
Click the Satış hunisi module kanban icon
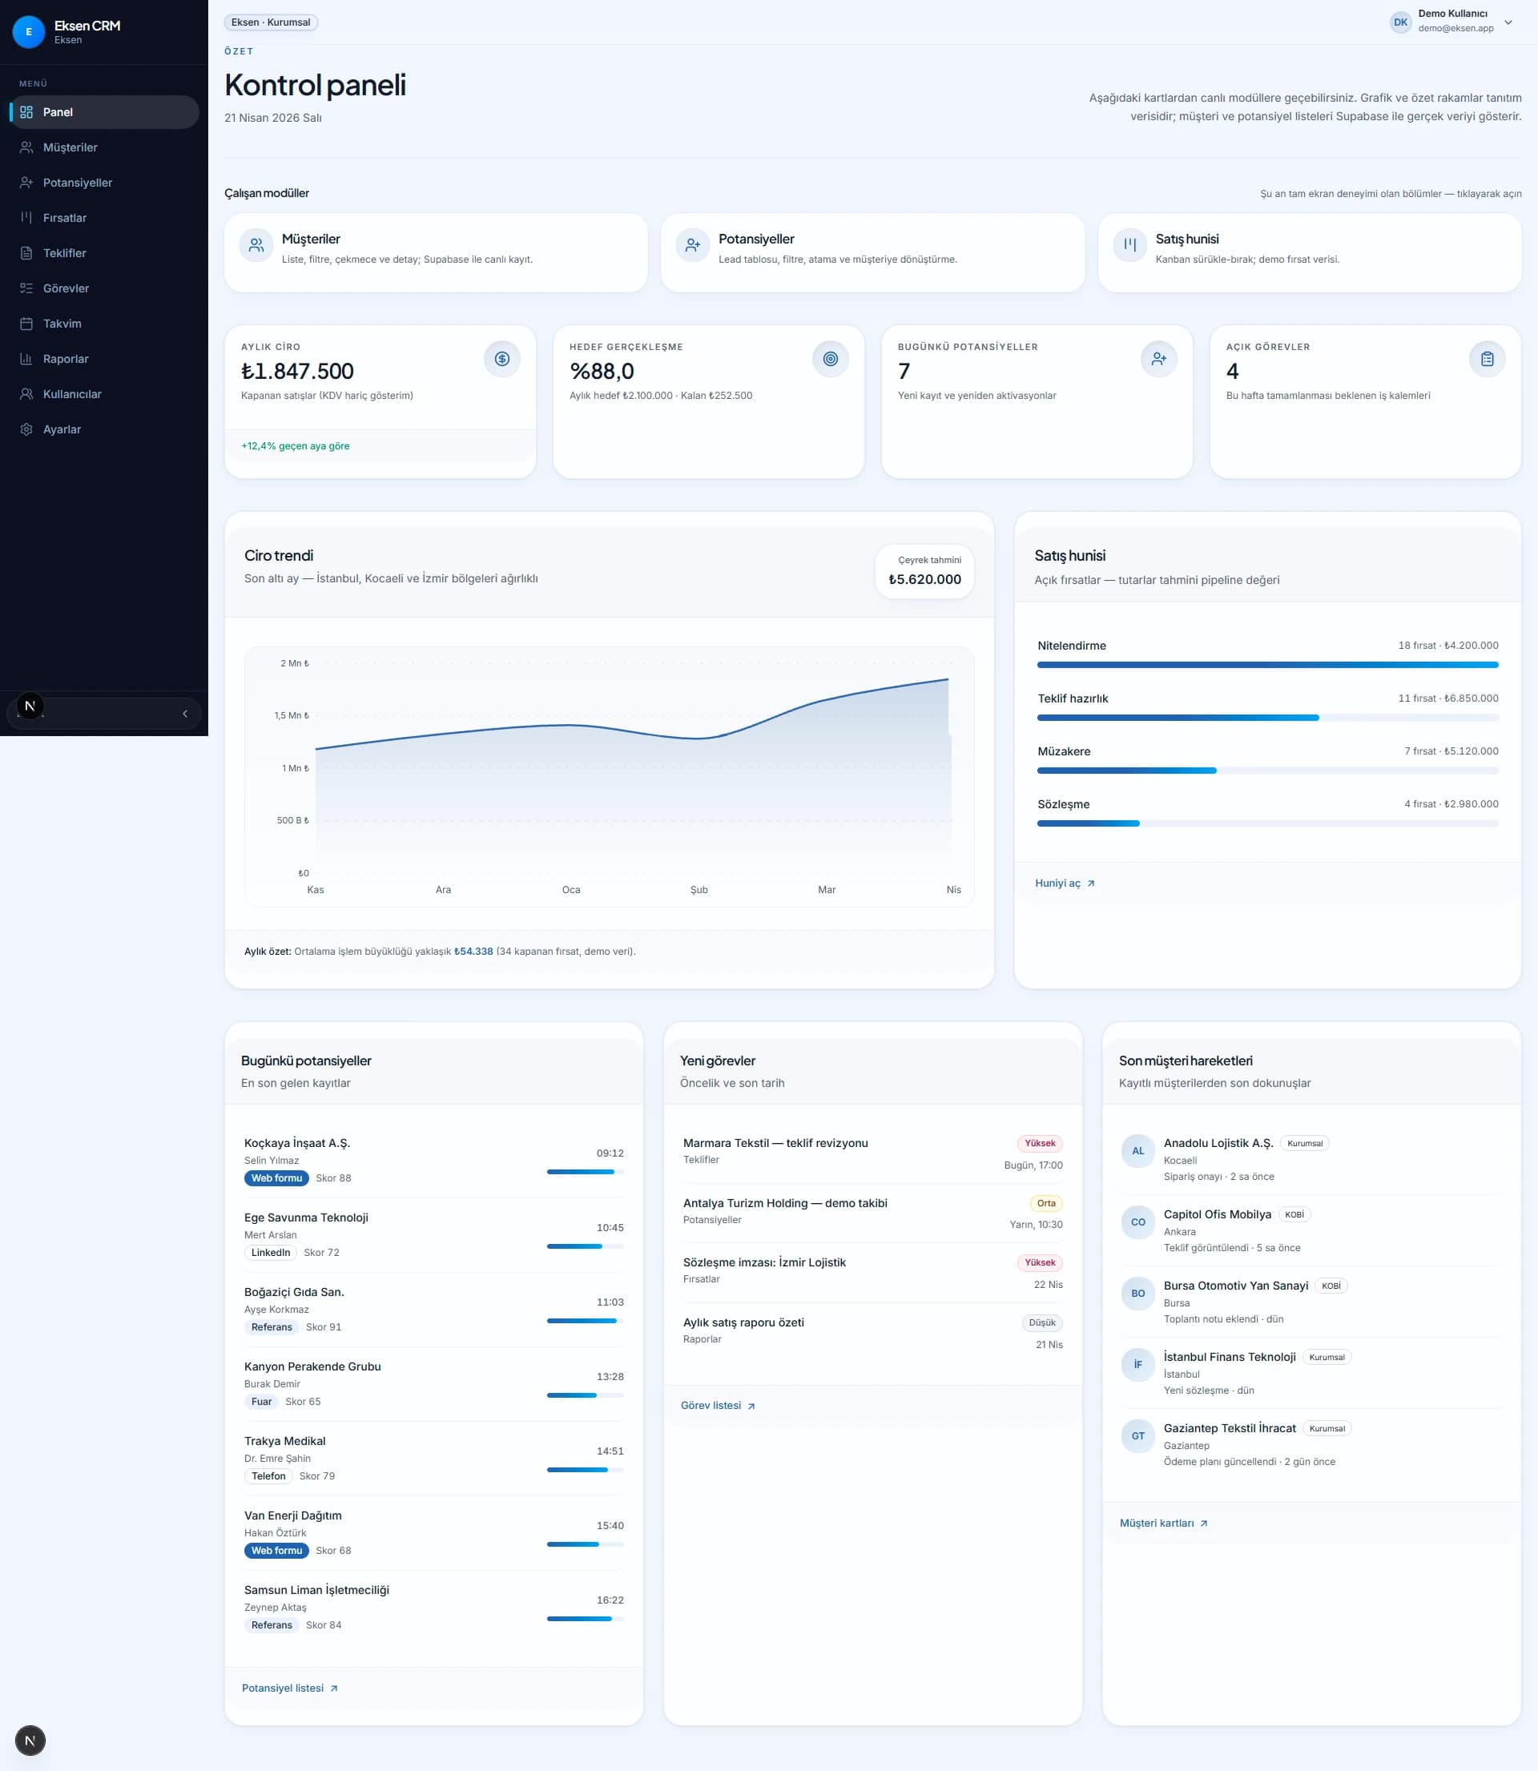[x=1130, y=244]
